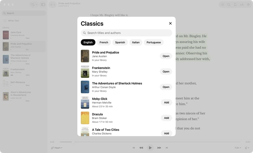Click the 'About 17 hr 50 min' duration
253x153 pixels.
[x=102, y=122]
